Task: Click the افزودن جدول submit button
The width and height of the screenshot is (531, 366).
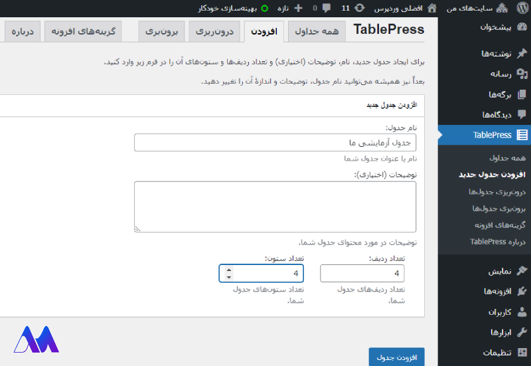Action: (x=396, y=357)
